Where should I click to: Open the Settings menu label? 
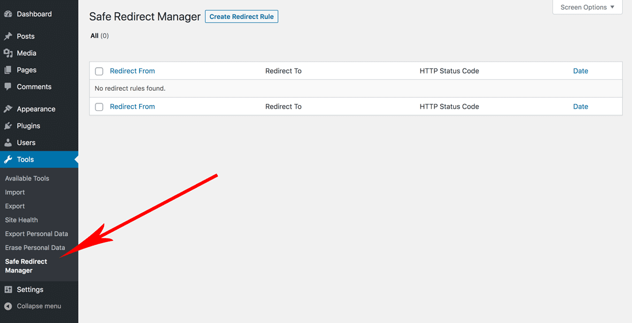click(30, 290)
